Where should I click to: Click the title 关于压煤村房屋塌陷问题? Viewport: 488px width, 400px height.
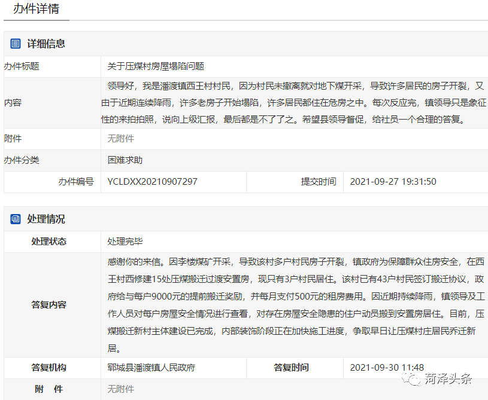tap(156, 66)
